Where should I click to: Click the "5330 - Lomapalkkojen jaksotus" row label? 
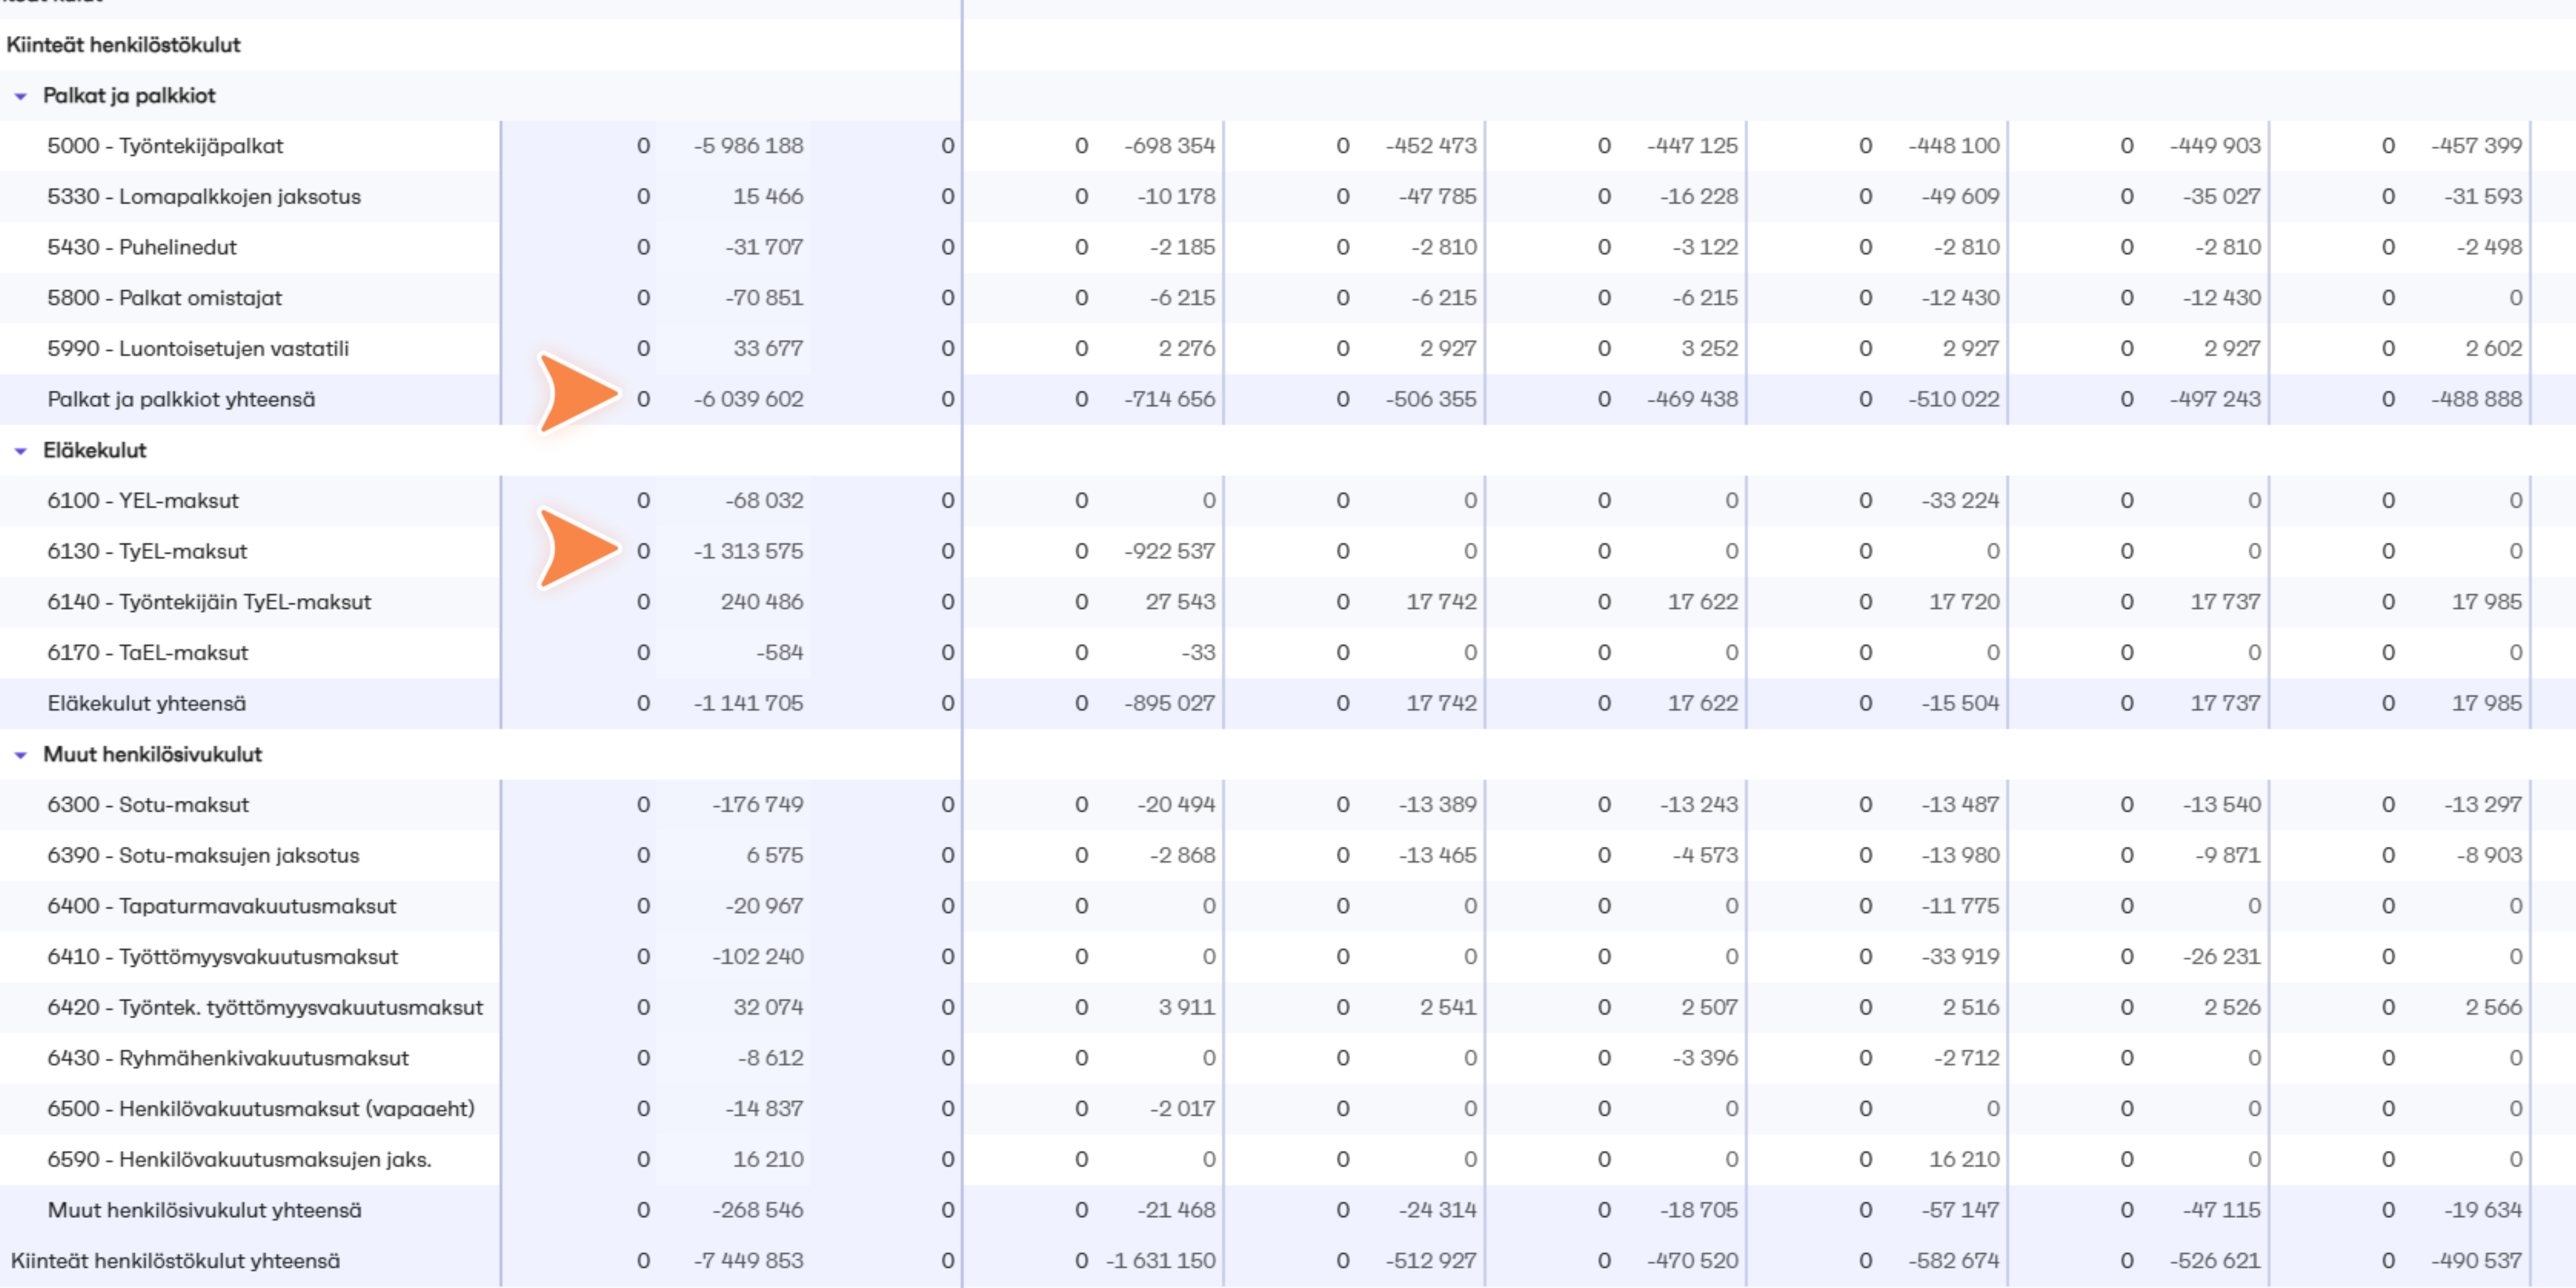coord(204,197)
